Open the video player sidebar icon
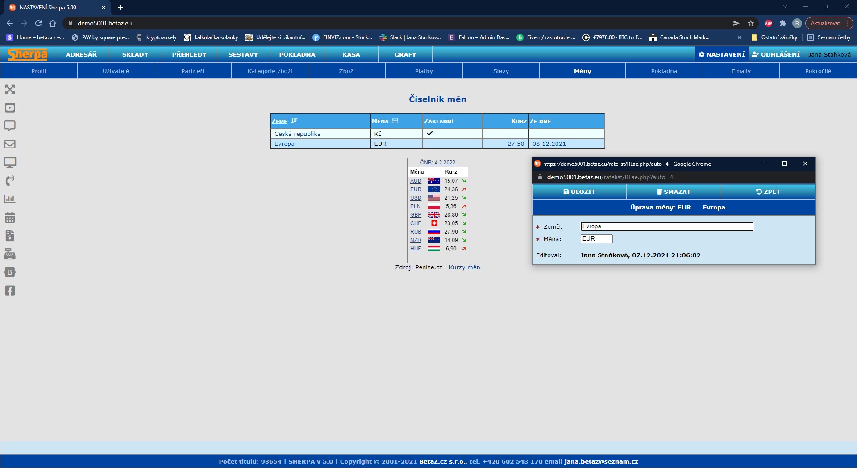The image size is (857, 468). click(x=10, y=108)
